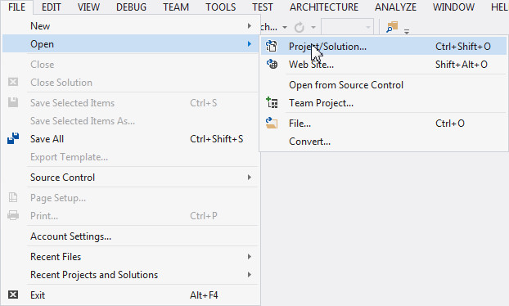Open the DEBUG menu
The height and width of the screenshot is (306, 509).
(131, 7)
